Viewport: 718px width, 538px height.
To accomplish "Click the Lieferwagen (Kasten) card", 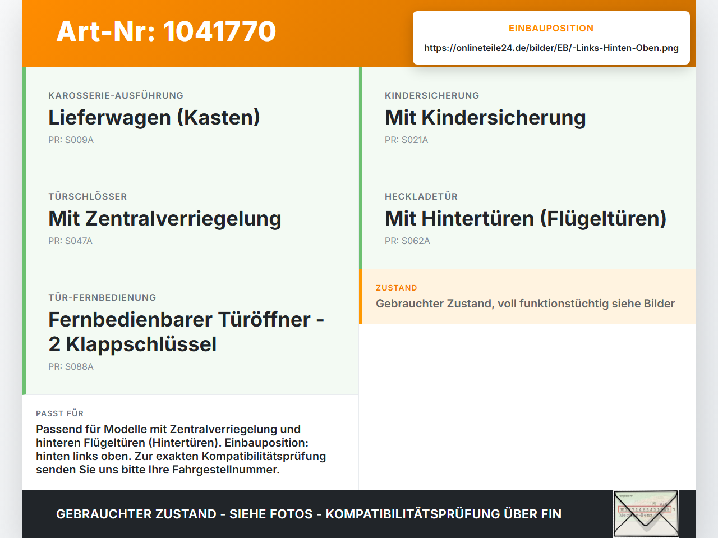I will point(191,118).
